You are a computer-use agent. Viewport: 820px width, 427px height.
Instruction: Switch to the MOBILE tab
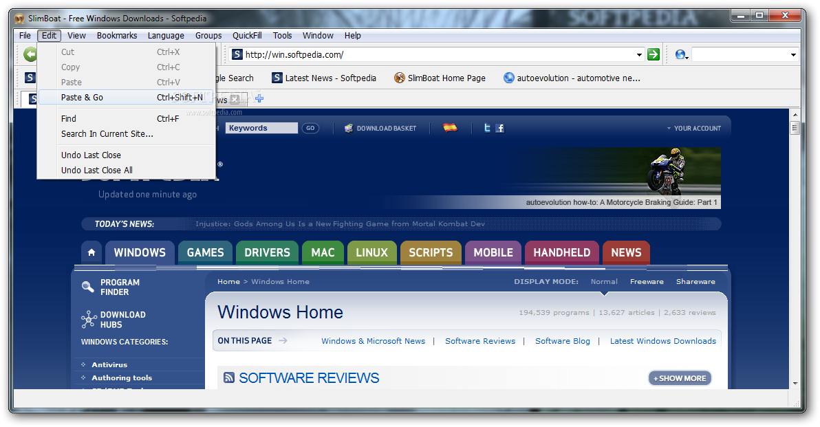[x=493, y=252]
